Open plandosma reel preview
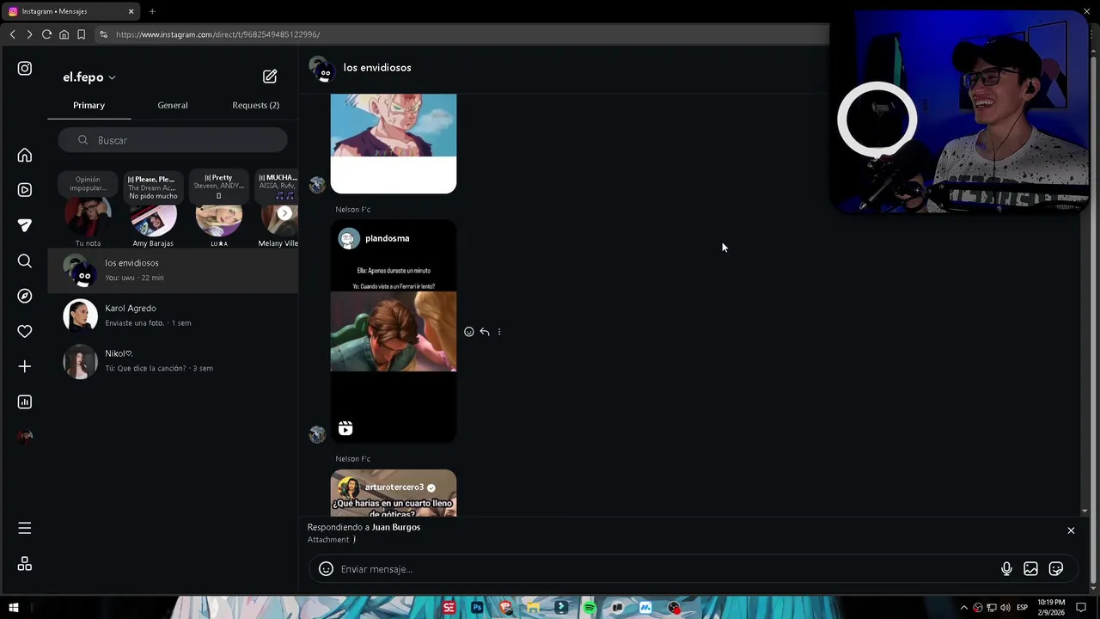 pos(394,332)
